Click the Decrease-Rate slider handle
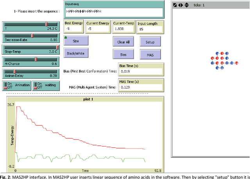Viewport: 250px width, 179px height. click(32, 35)
